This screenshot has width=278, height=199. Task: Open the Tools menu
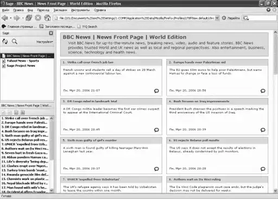pyautogui.click(x=80, y=10)
